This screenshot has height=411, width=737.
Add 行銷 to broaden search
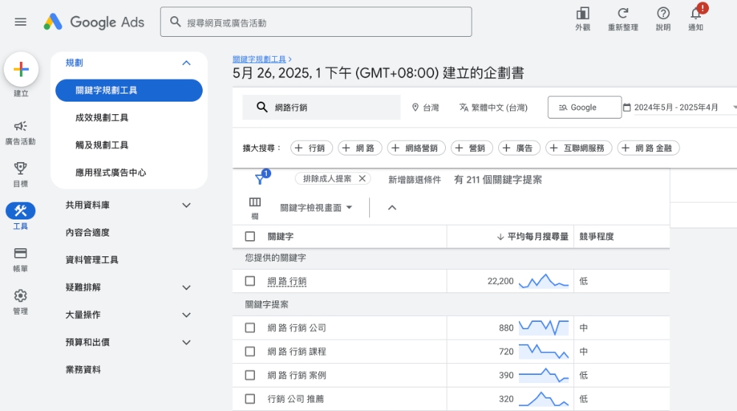(x=312, y=148)
